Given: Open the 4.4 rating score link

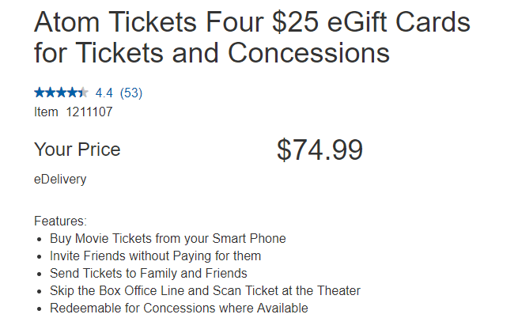Looking at the screenshot, I should point(104,93).
